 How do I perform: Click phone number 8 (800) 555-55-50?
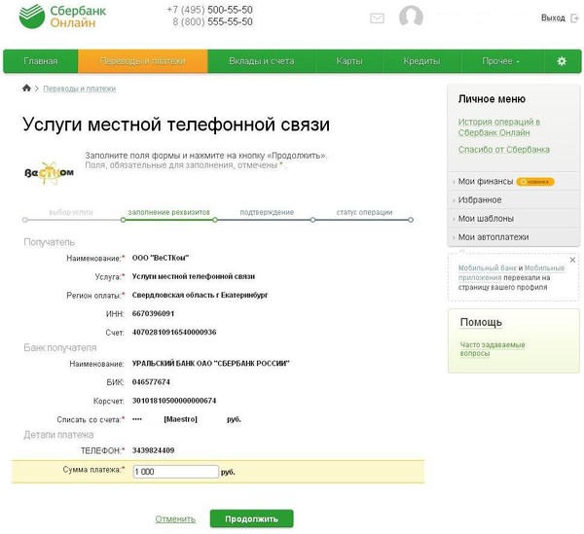tap(212, 21)
